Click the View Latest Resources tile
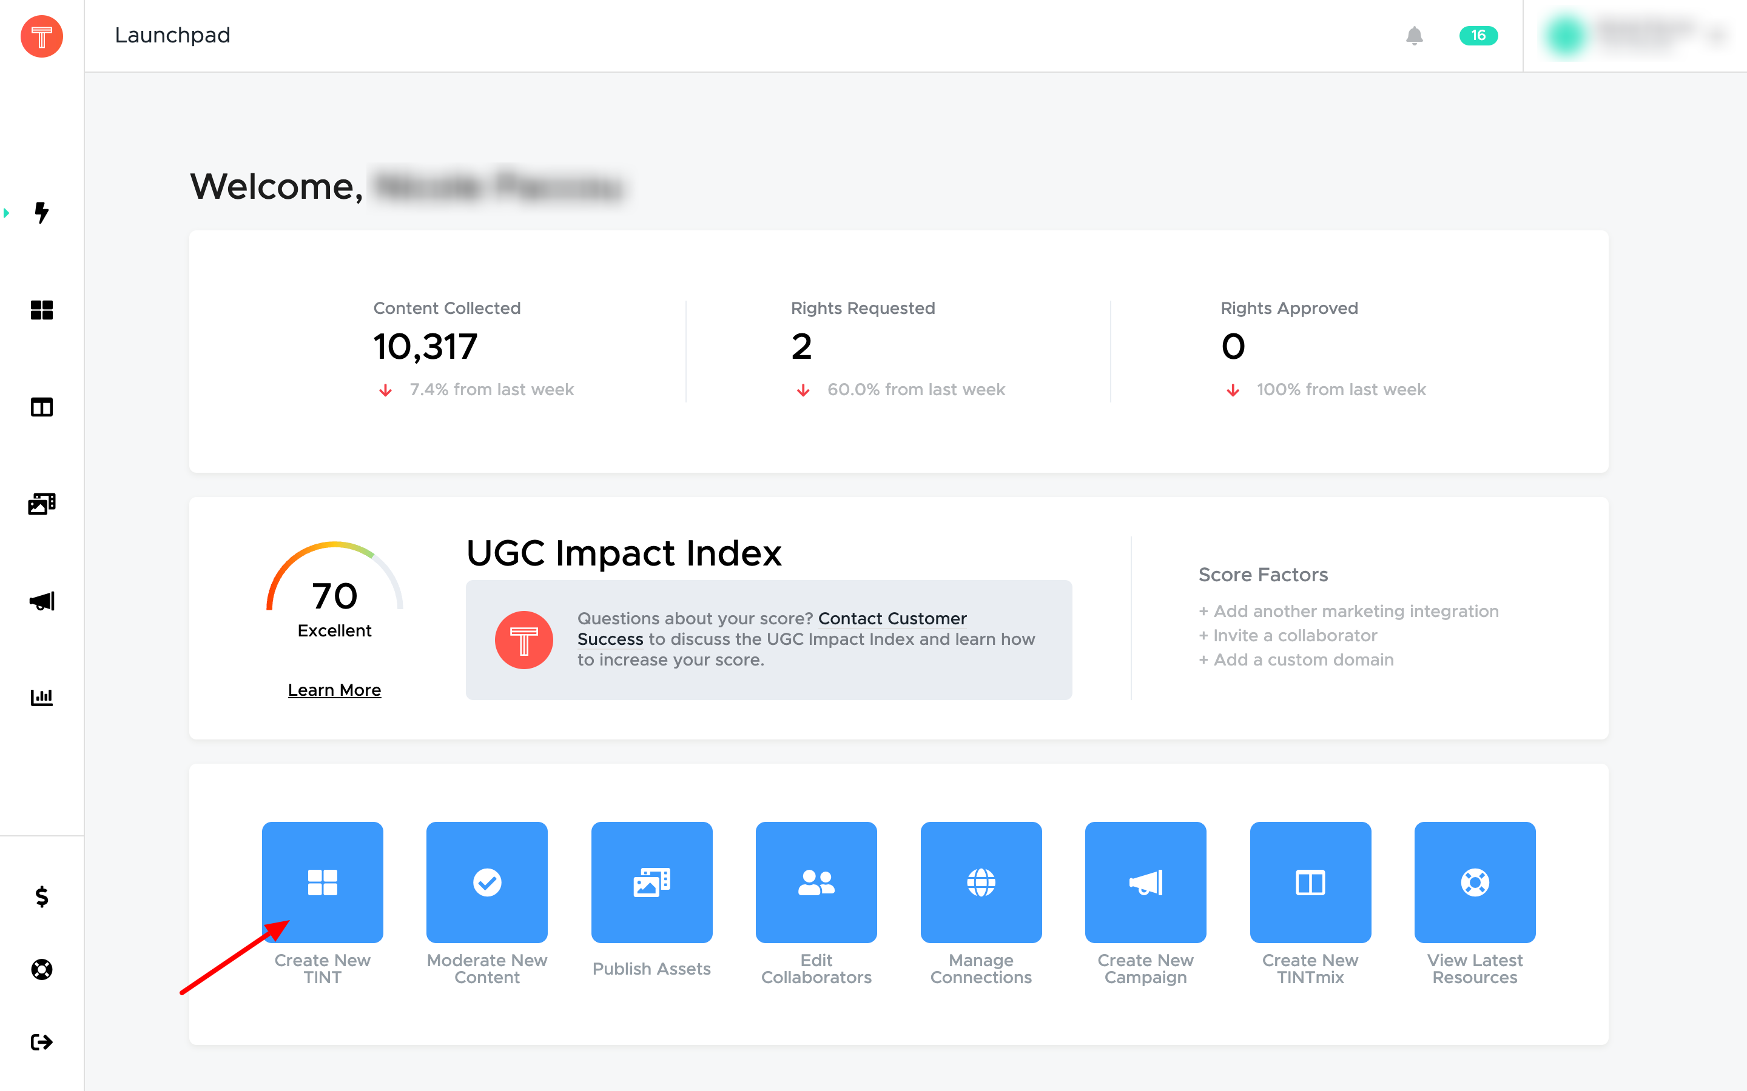 1475,882
